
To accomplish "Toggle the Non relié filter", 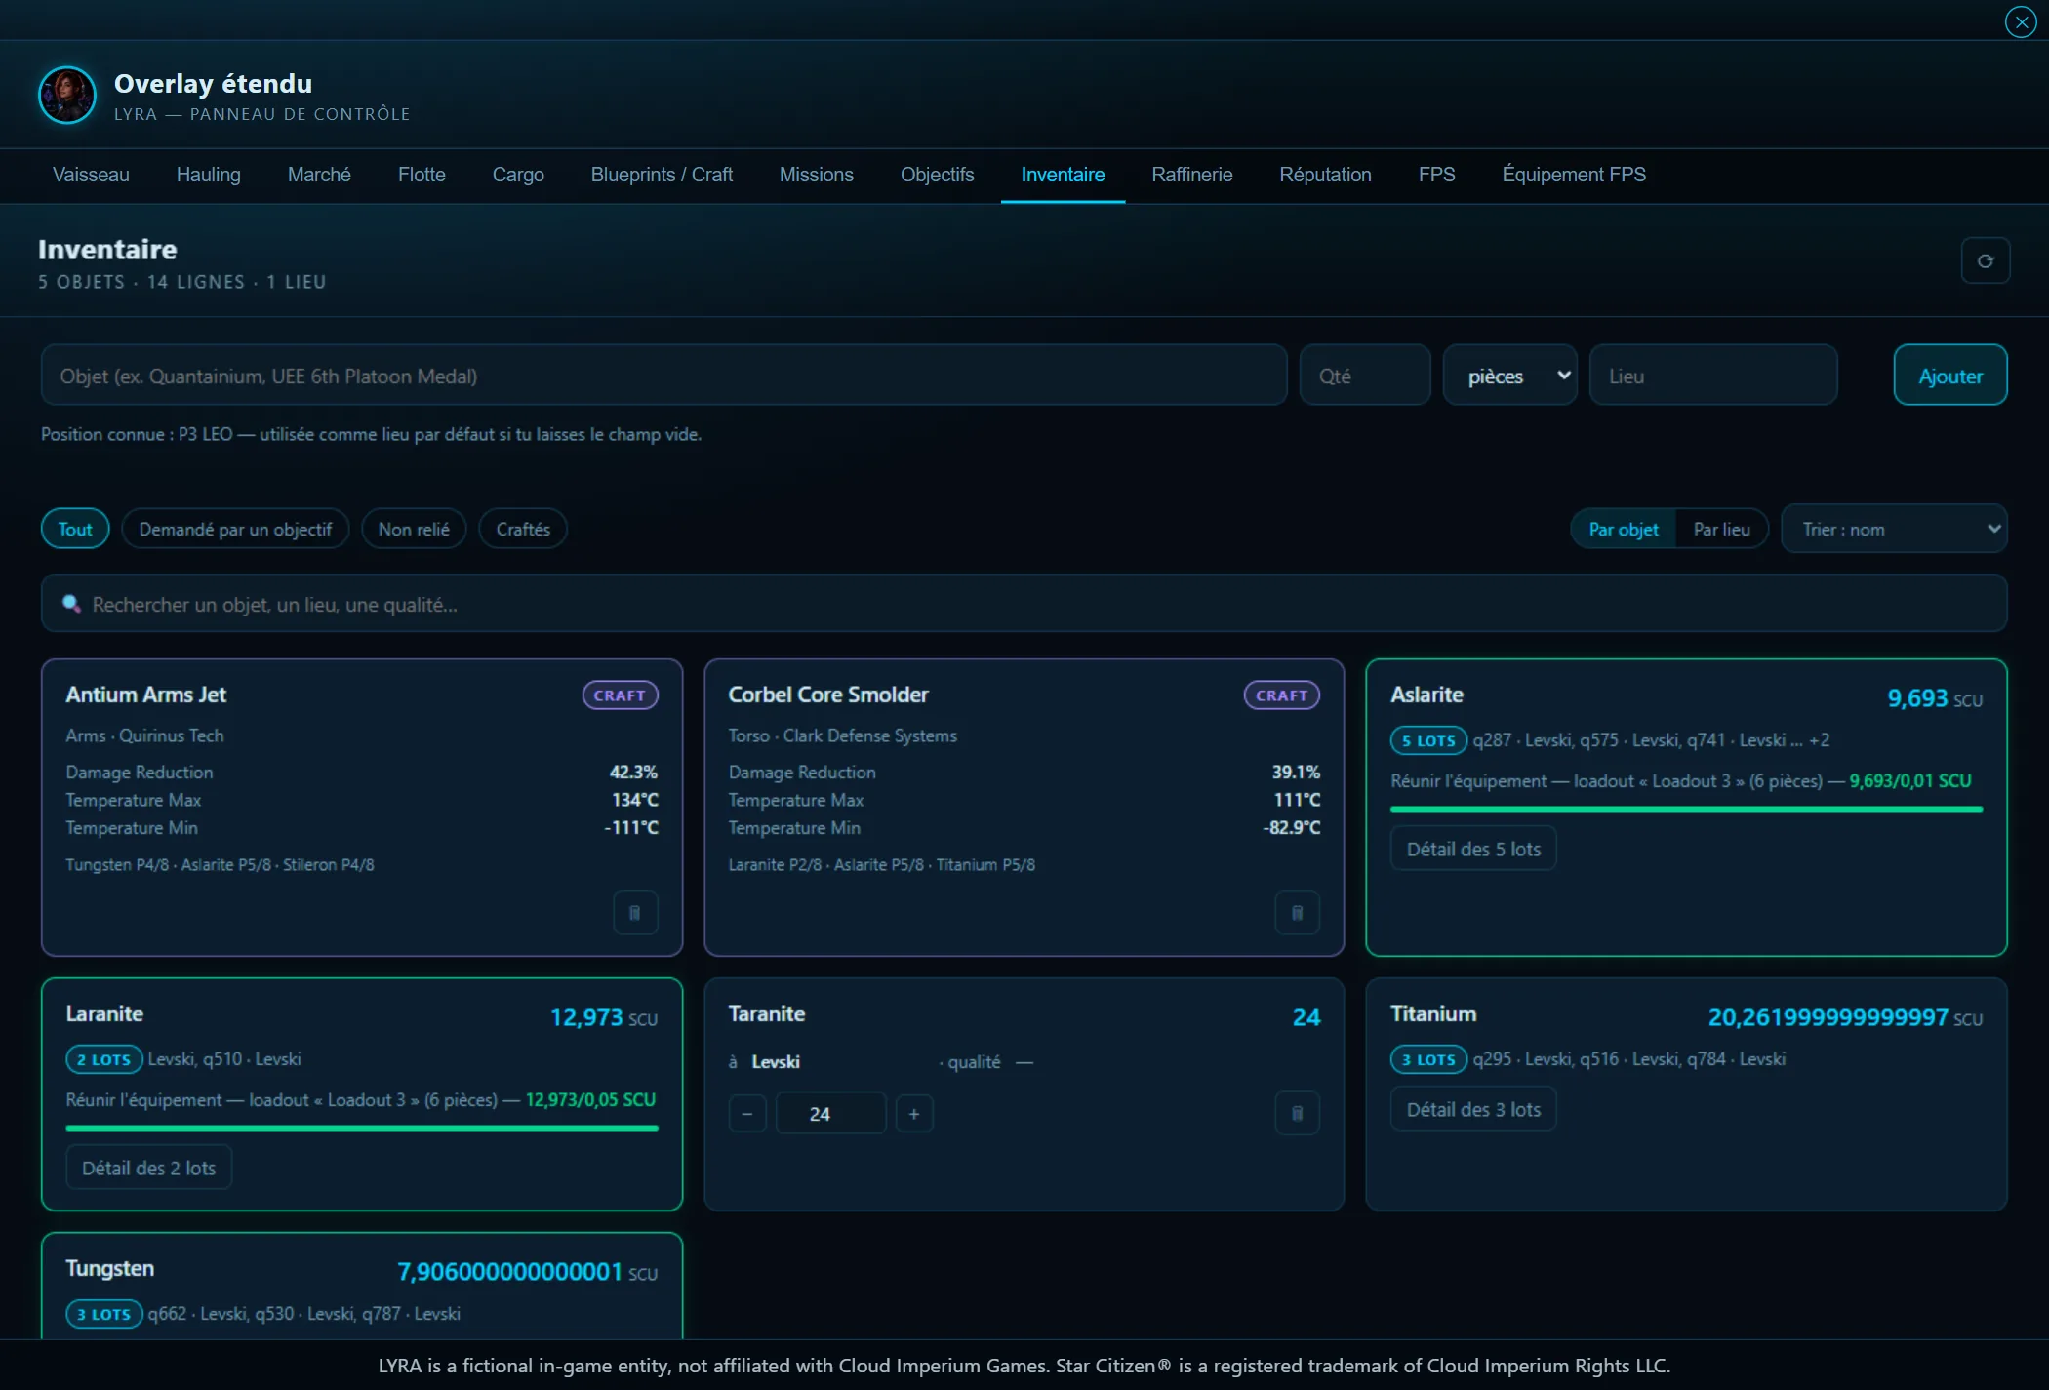I will [414, 529].
